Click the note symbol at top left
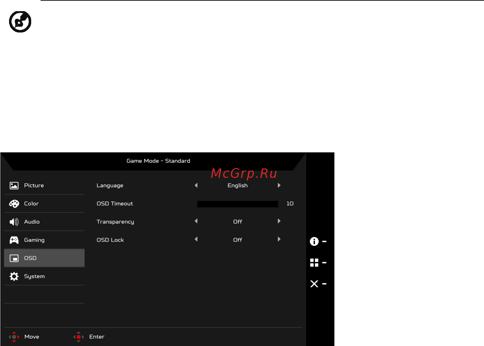 [x=20, y=22]
